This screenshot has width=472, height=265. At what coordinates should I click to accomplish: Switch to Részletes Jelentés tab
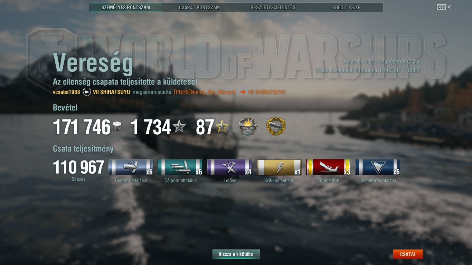(273, 7)
